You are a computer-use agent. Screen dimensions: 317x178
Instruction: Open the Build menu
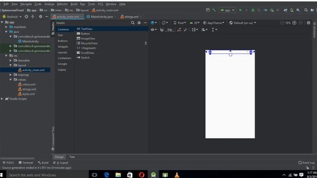(x=74, y=4)
